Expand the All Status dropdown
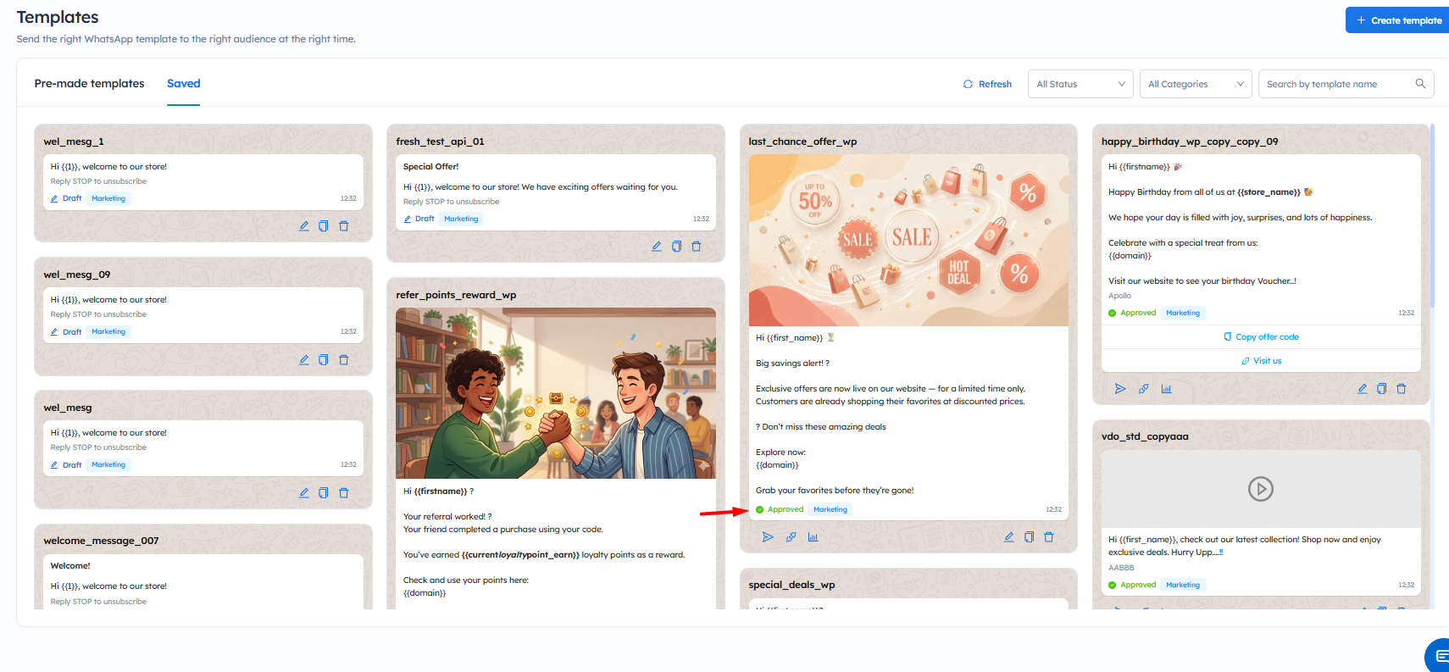 point(1080,84)
